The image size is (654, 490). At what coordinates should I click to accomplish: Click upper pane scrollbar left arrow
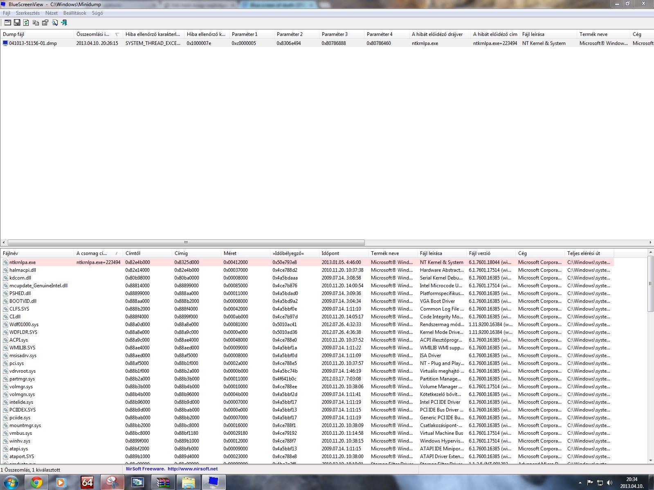tap(4, 242)
